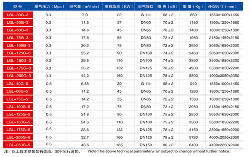Click the 电机功率 (KW) header
The width and height of the screenshot is (249, 157).
click(119, 7)
